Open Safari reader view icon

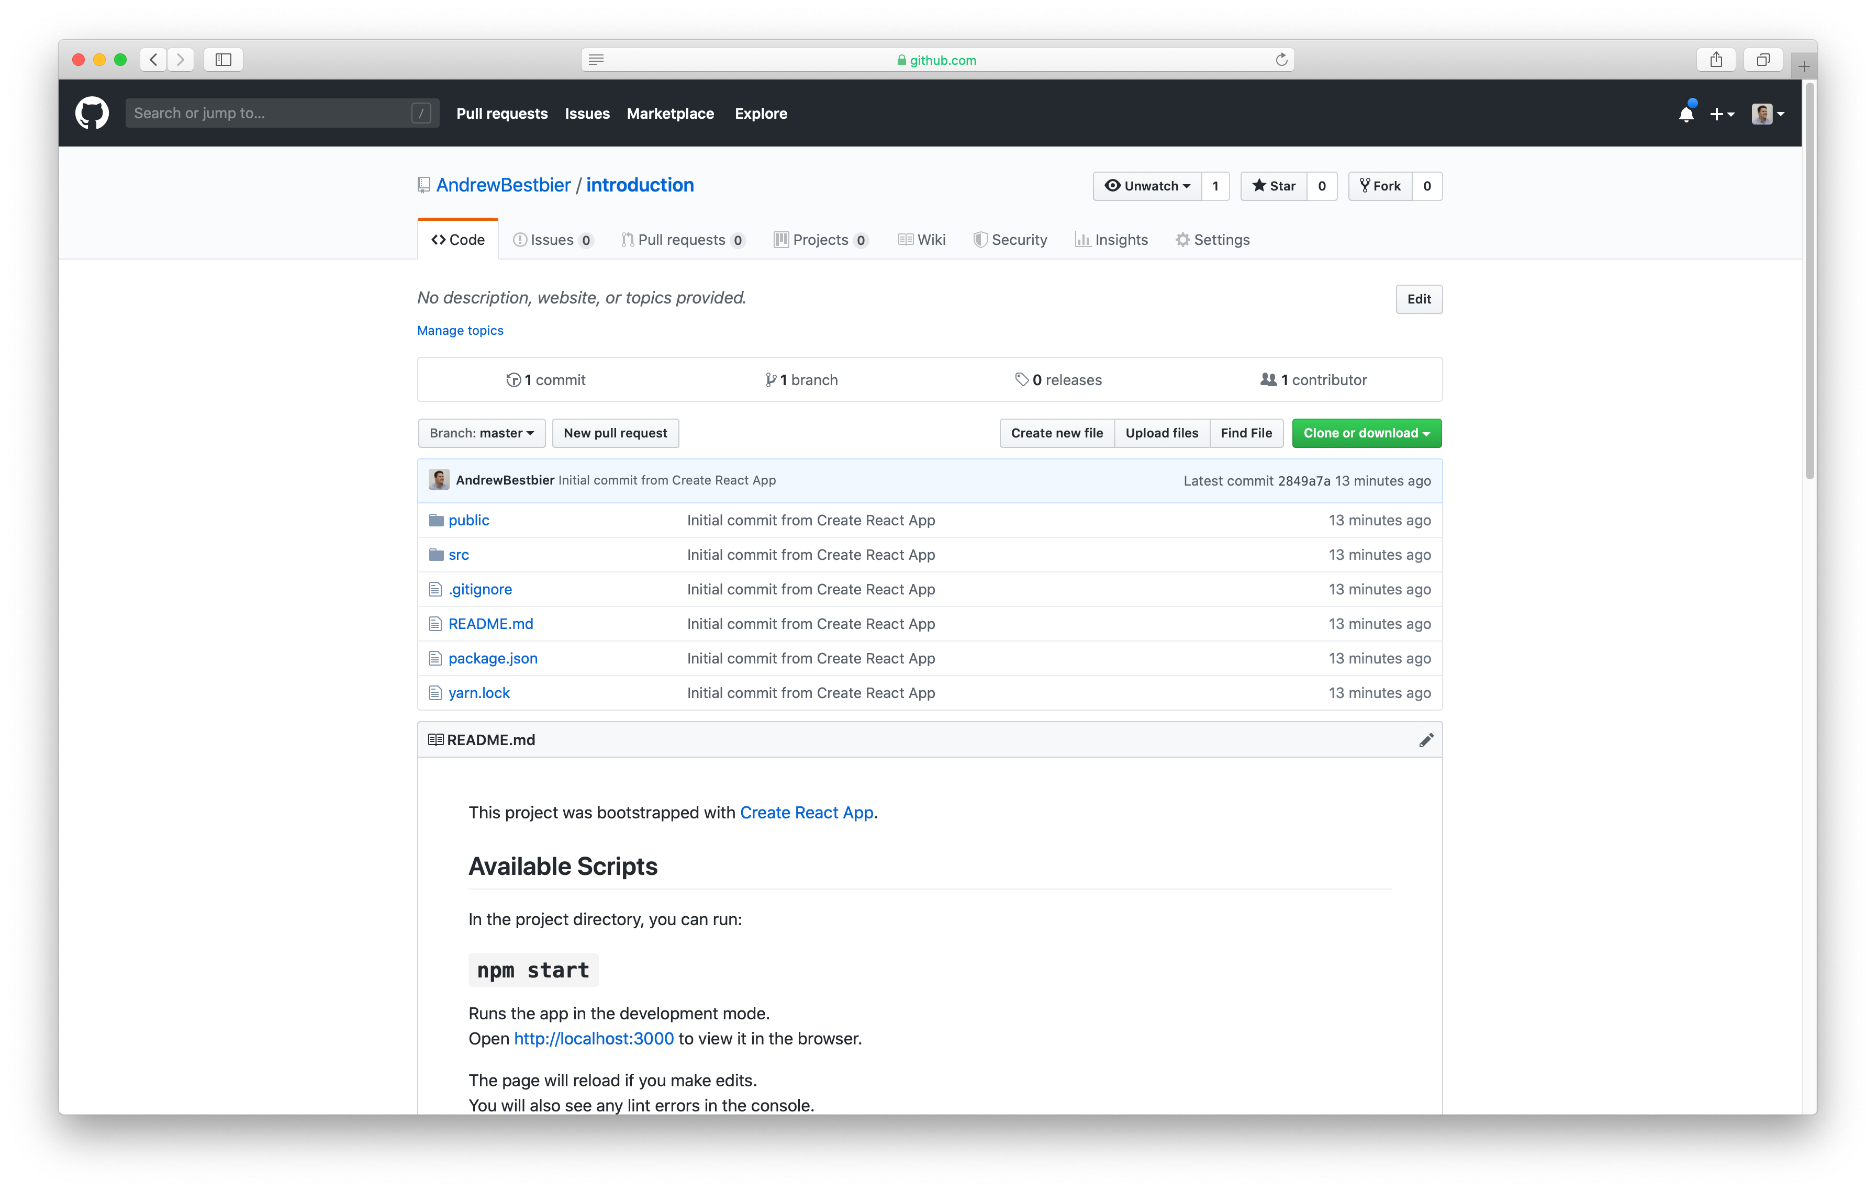pyautogui.click(x=596, y=60)
